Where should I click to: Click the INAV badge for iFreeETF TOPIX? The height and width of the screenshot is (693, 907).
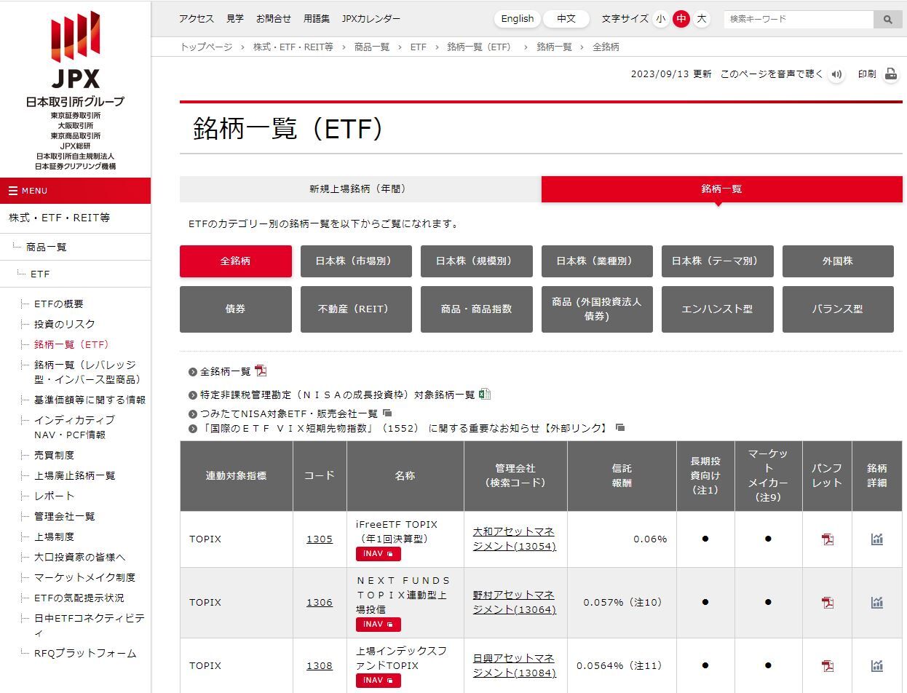378,554
